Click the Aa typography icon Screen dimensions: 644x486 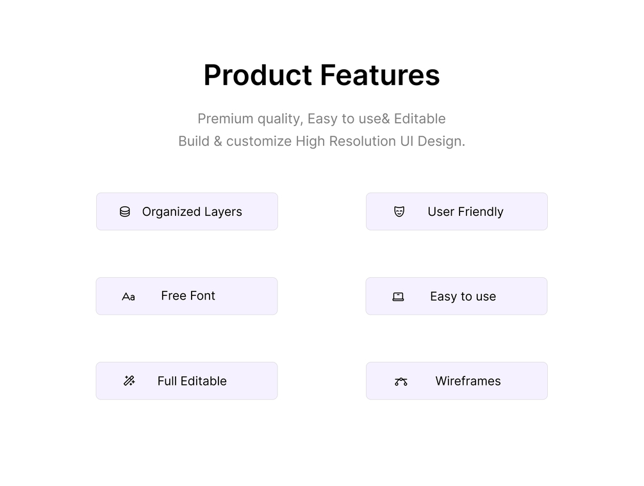[x=128, y=296]
